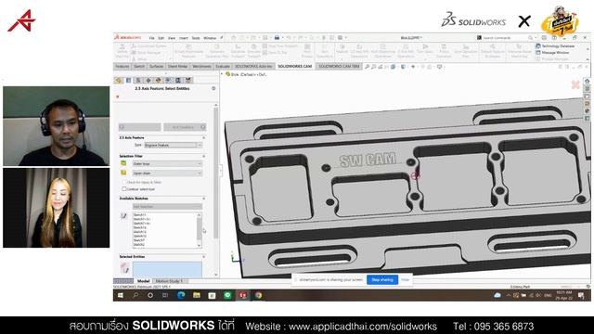Image resolution: width=594 pixels, height=334 pixels.
Task: Click Tolerance Based Machining command
Action: (x=520, y=51)
